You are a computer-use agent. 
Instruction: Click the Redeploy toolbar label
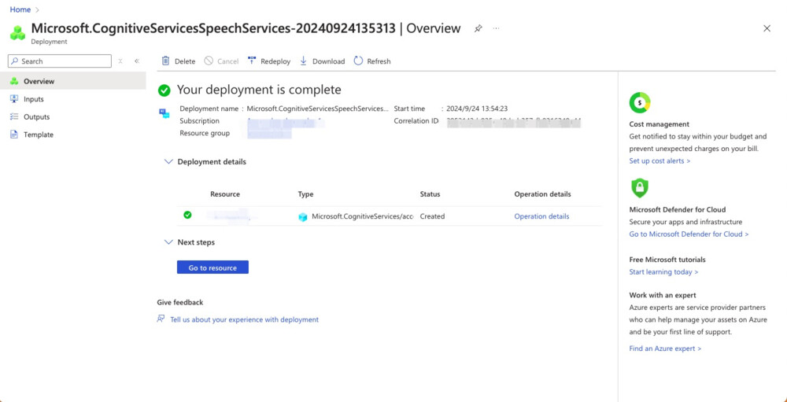pos(275,61)
